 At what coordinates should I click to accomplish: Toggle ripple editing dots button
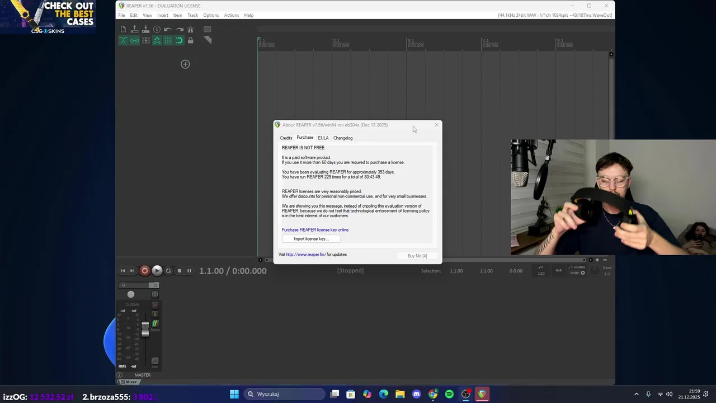[146, 40]
